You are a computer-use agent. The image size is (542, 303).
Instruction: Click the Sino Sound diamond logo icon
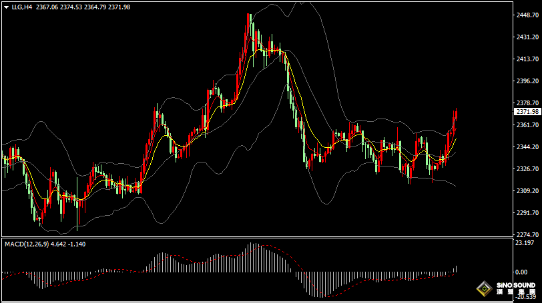pyautogui.click(x=483, y=290)
